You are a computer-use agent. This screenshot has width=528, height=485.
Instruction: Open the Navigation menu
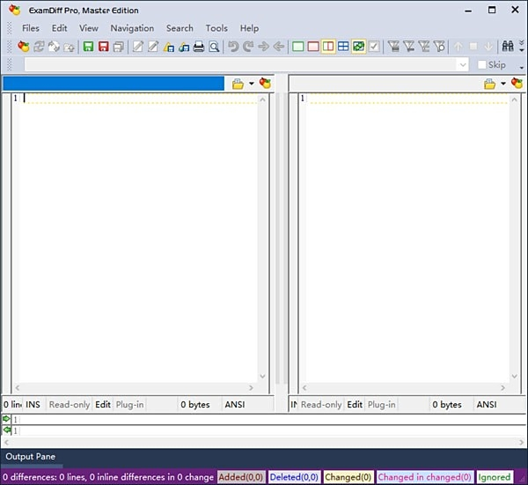click(132, 28)
